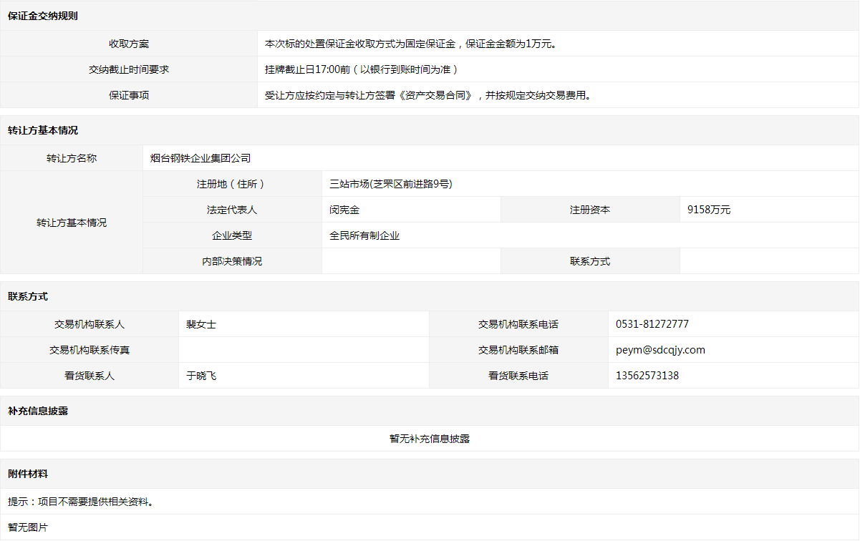The image size is (860, 541).
Task: Select the 保证事项 label cell
Action: (129, 95)
